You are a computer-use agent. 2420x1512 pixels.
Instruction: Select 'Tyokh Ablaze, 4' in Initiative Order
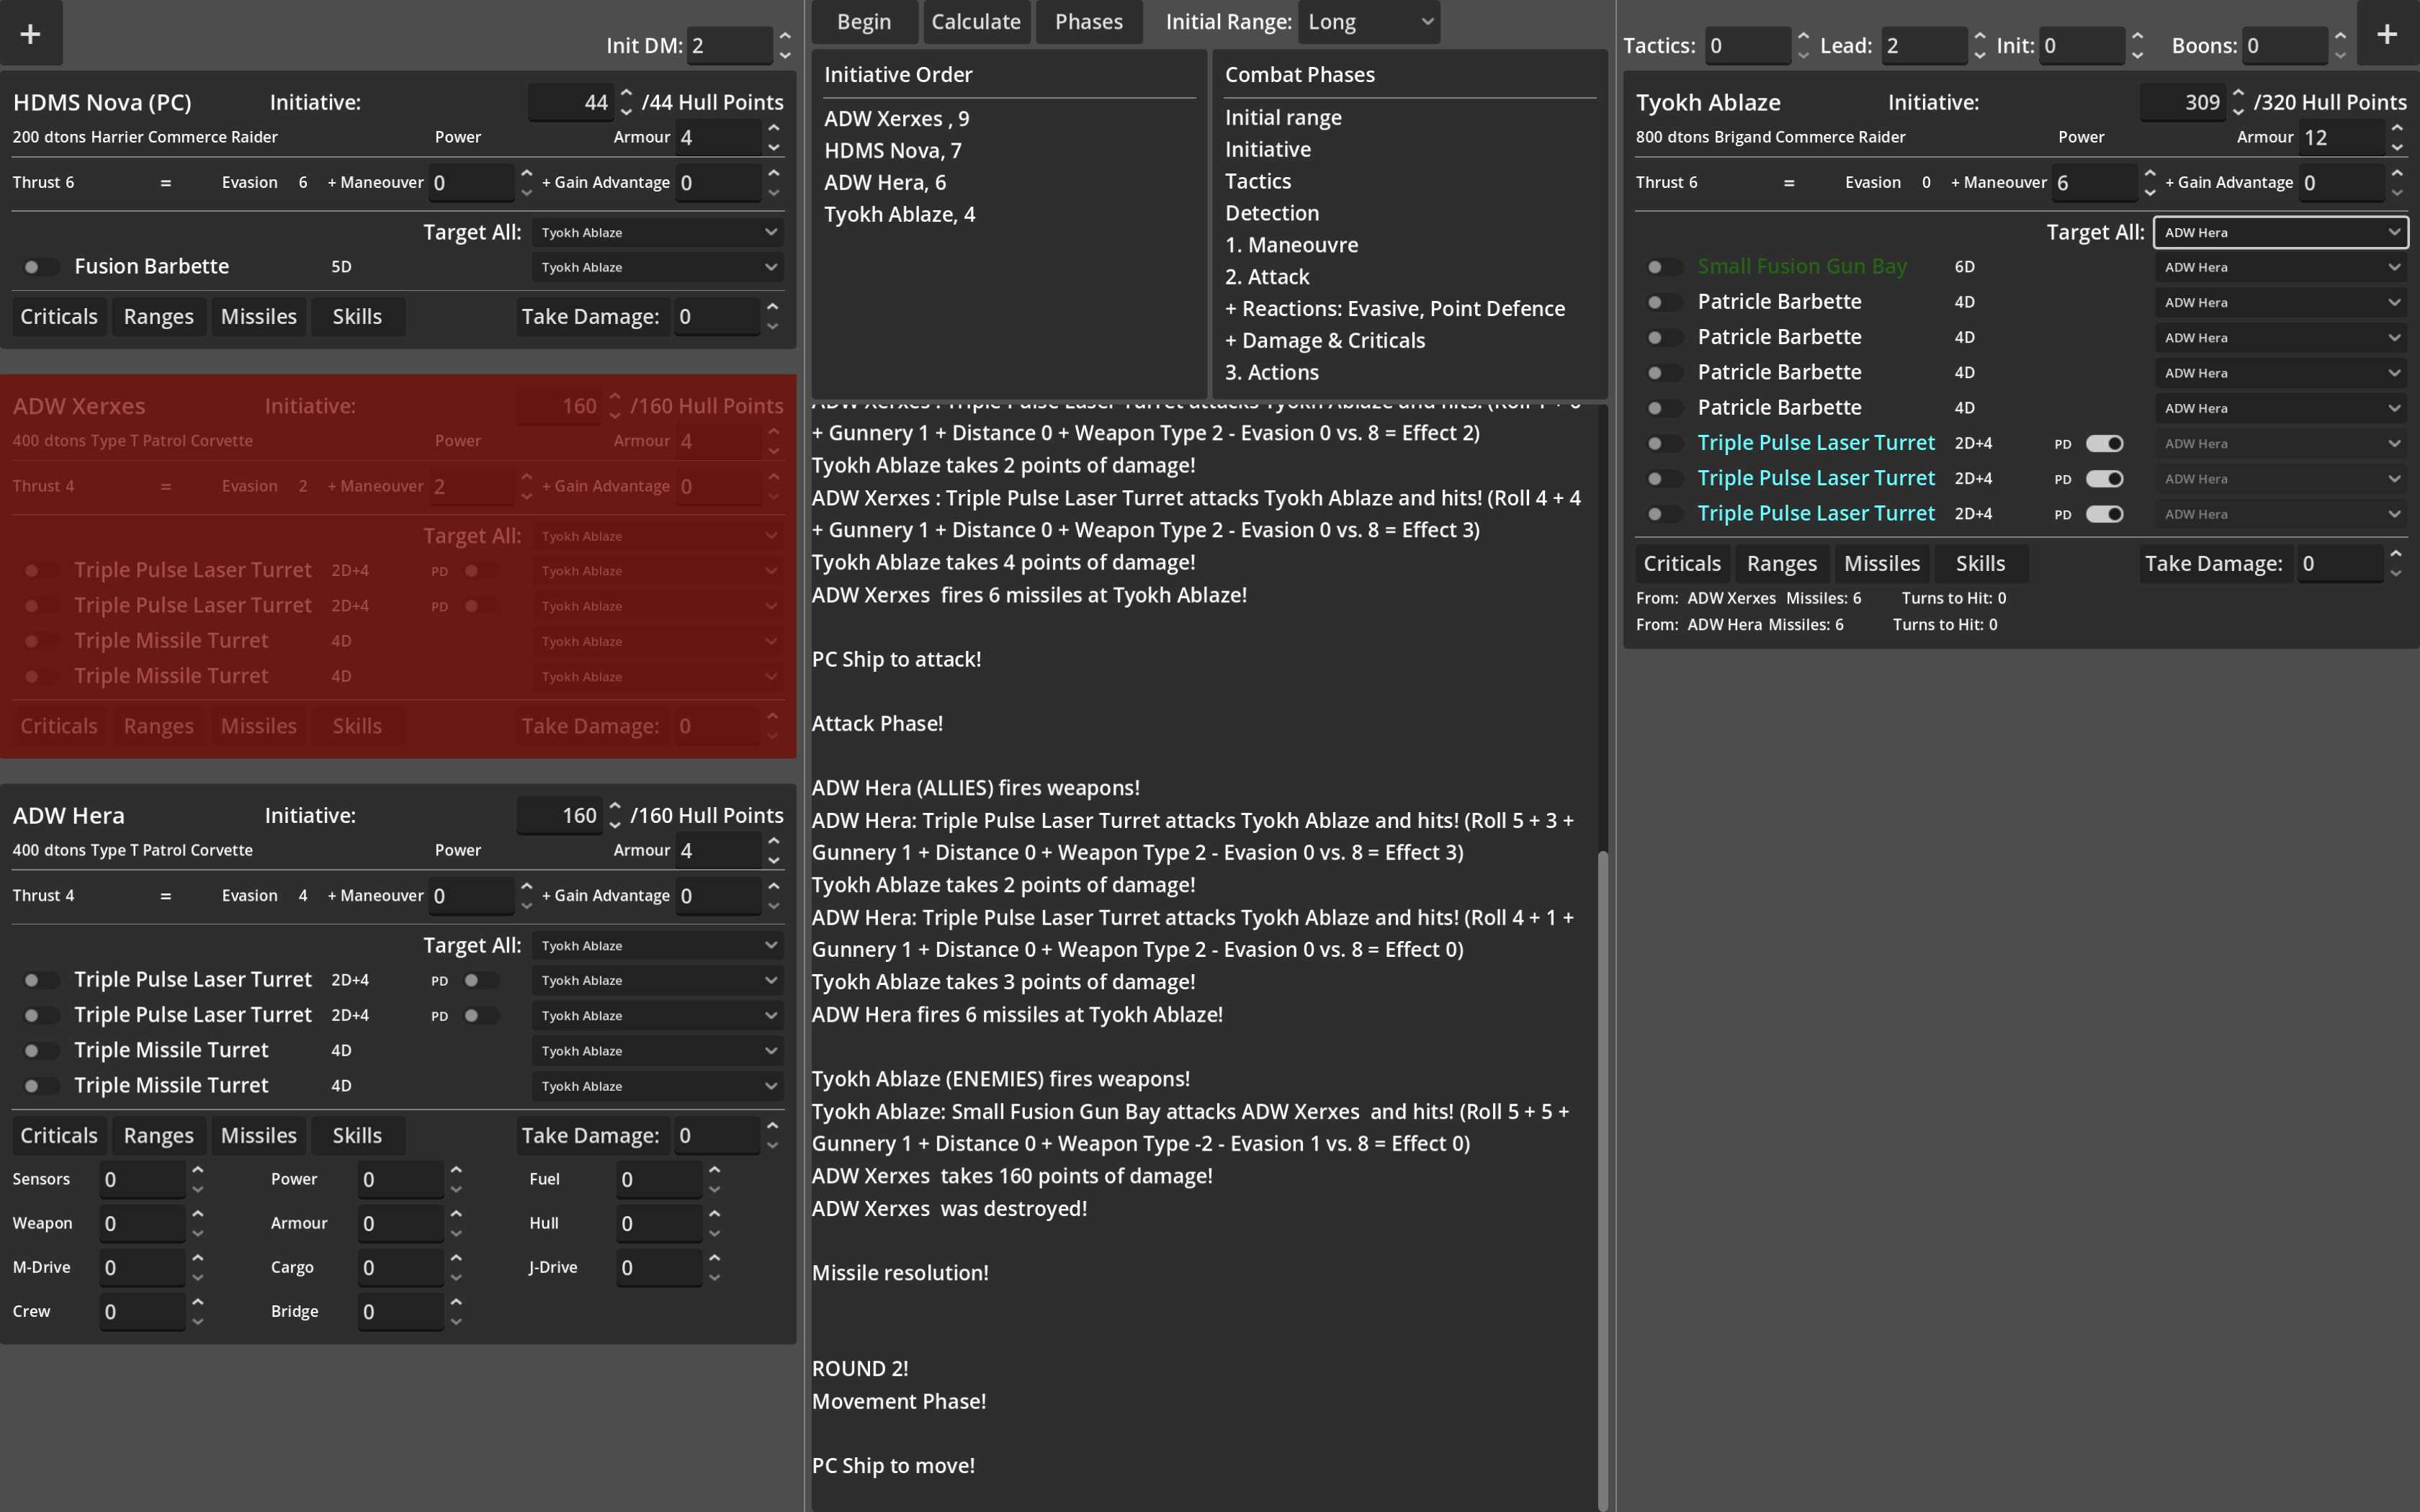900,215
